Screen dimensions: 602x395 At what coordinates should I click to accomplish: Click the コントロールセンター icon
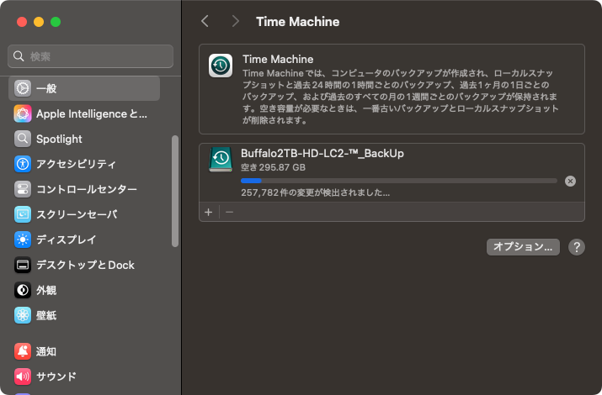click(x=23, y=189)
